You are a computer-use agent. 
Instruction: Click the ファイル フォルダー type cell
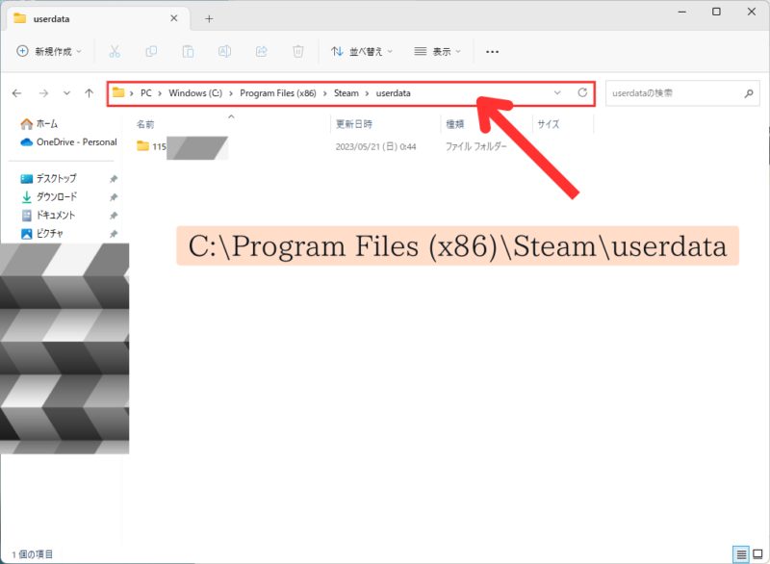click(x=475, y=146)
